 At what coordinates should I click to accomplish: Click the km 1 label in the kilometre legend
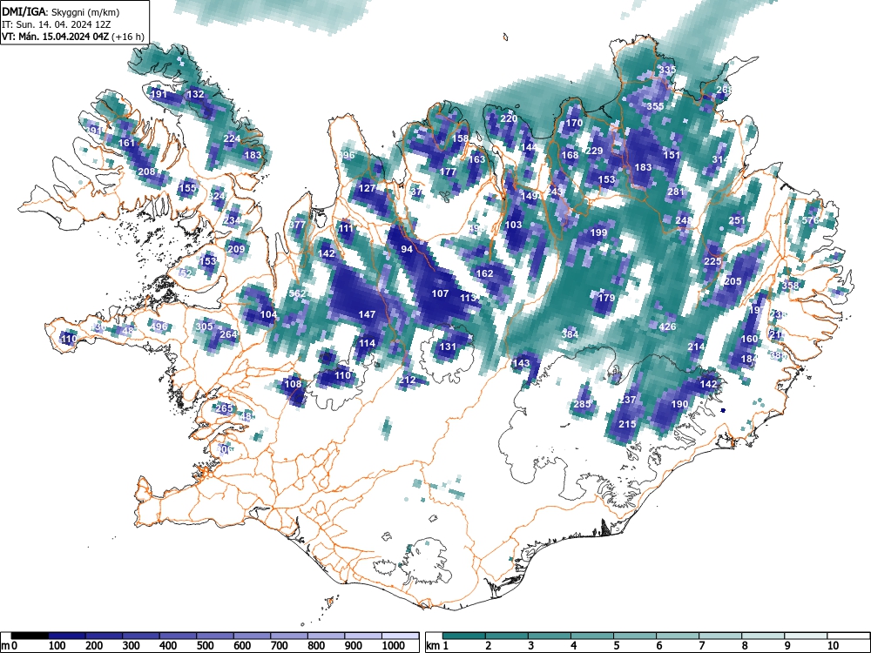pyautogui.click(x=438, y=646)
